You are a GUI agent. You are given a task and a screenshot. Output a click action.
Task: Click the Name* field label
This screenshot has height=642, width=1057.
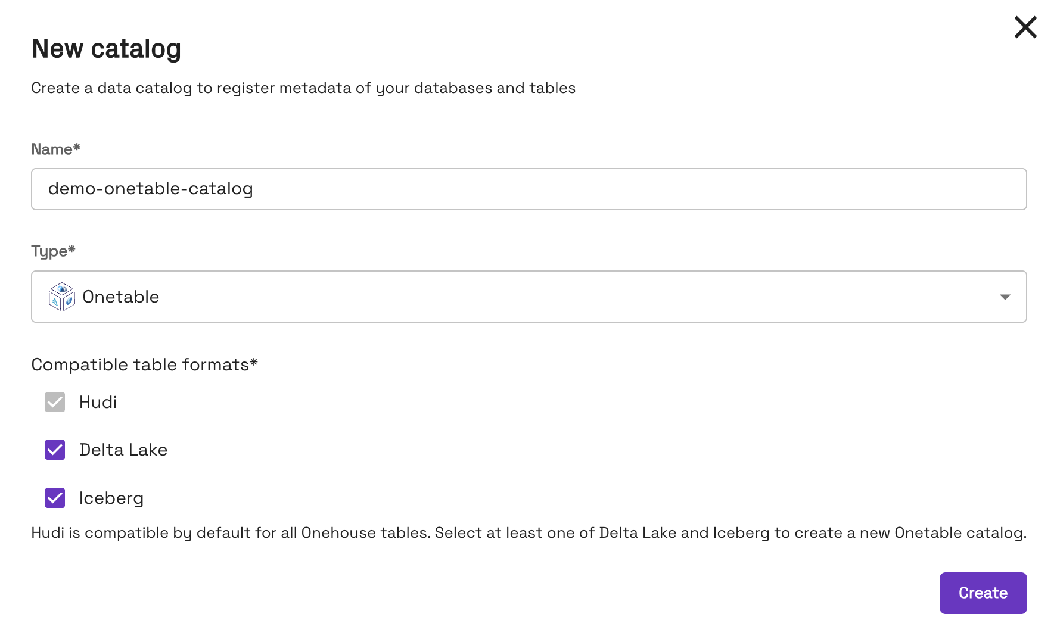click(x=55, y=149)
